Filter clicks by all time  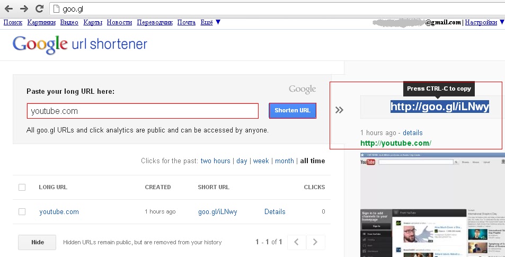[313, 161]
